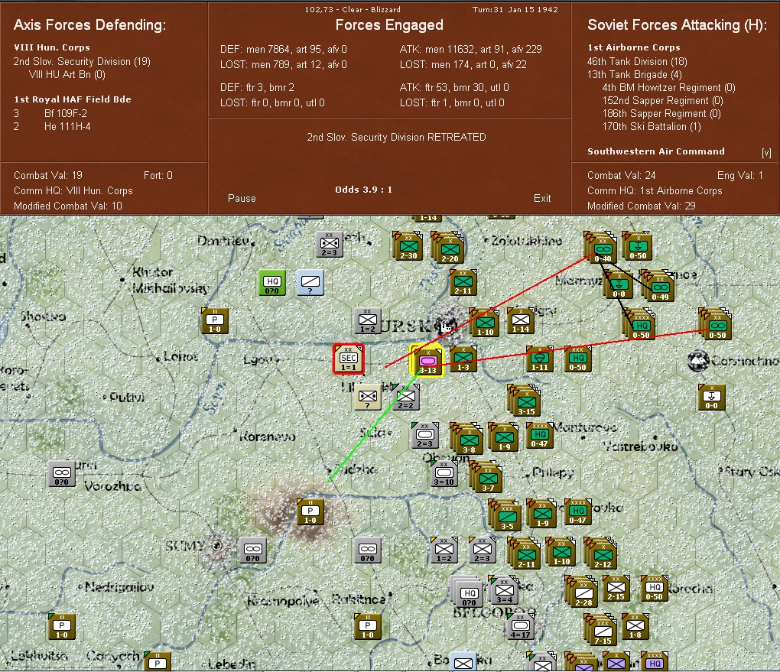Click the Bf 109F-2 aircraft row
The height and width of the screenshot is (672, 780).
click(50, 113)
